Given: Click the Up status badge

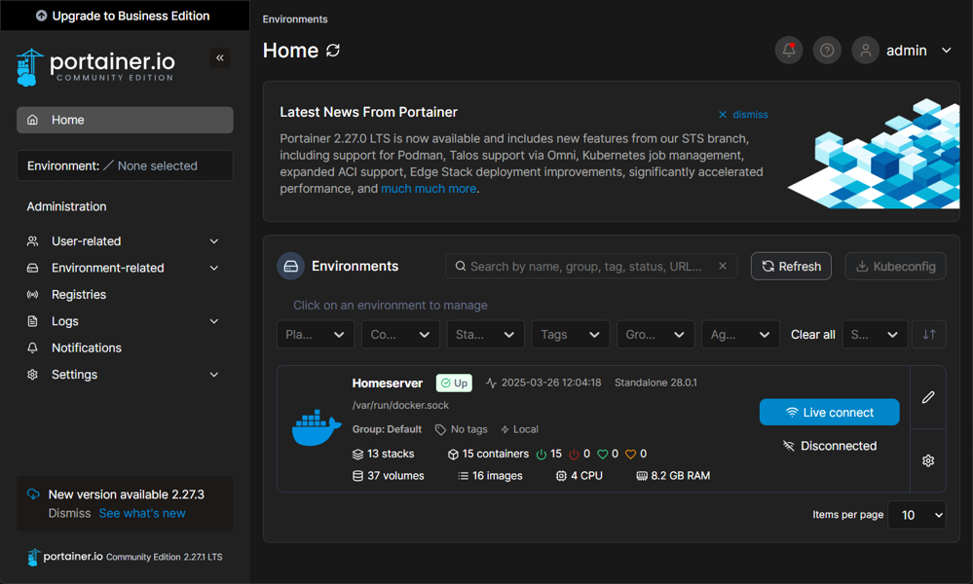Looking at the screenshot, I should click(x=454, y=383).
